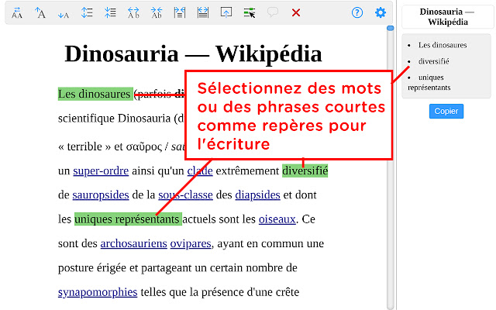Viewport: 496px width, 310px height.
Task: Click the switch font icon
Action: pyautogui.click(x=17, y=13)
